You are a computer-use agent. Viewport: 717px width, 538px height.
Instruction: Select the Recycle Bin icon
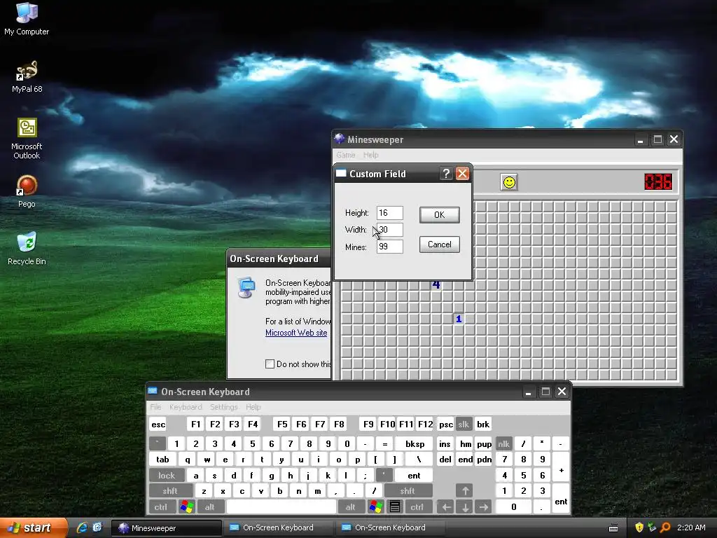[x=27, y=249]
